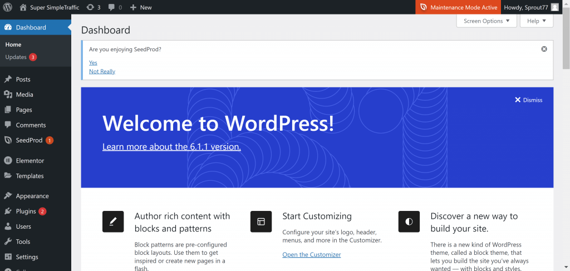Open the WordPress logo menu
The image size is (570, 271).
(8, 7)
